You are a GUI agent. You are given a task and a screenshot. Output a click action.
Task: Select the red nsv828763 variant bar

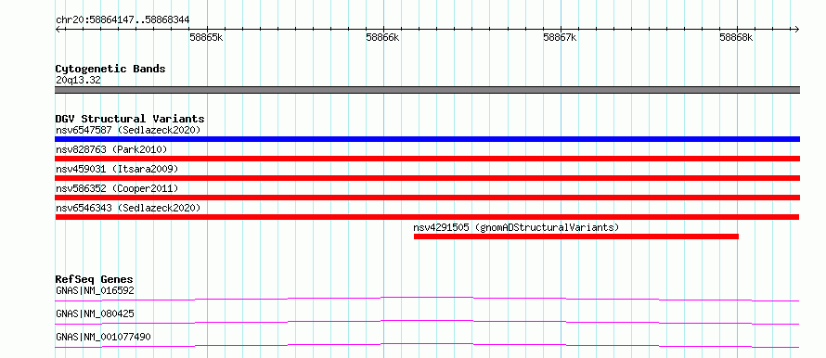(x=427, y=159)
